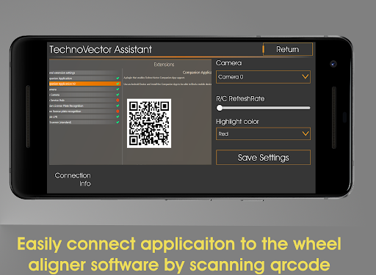Open the Camera 0 dropdown
The width and height of the screenshot is (376, 275).
[x=263, y=77]
